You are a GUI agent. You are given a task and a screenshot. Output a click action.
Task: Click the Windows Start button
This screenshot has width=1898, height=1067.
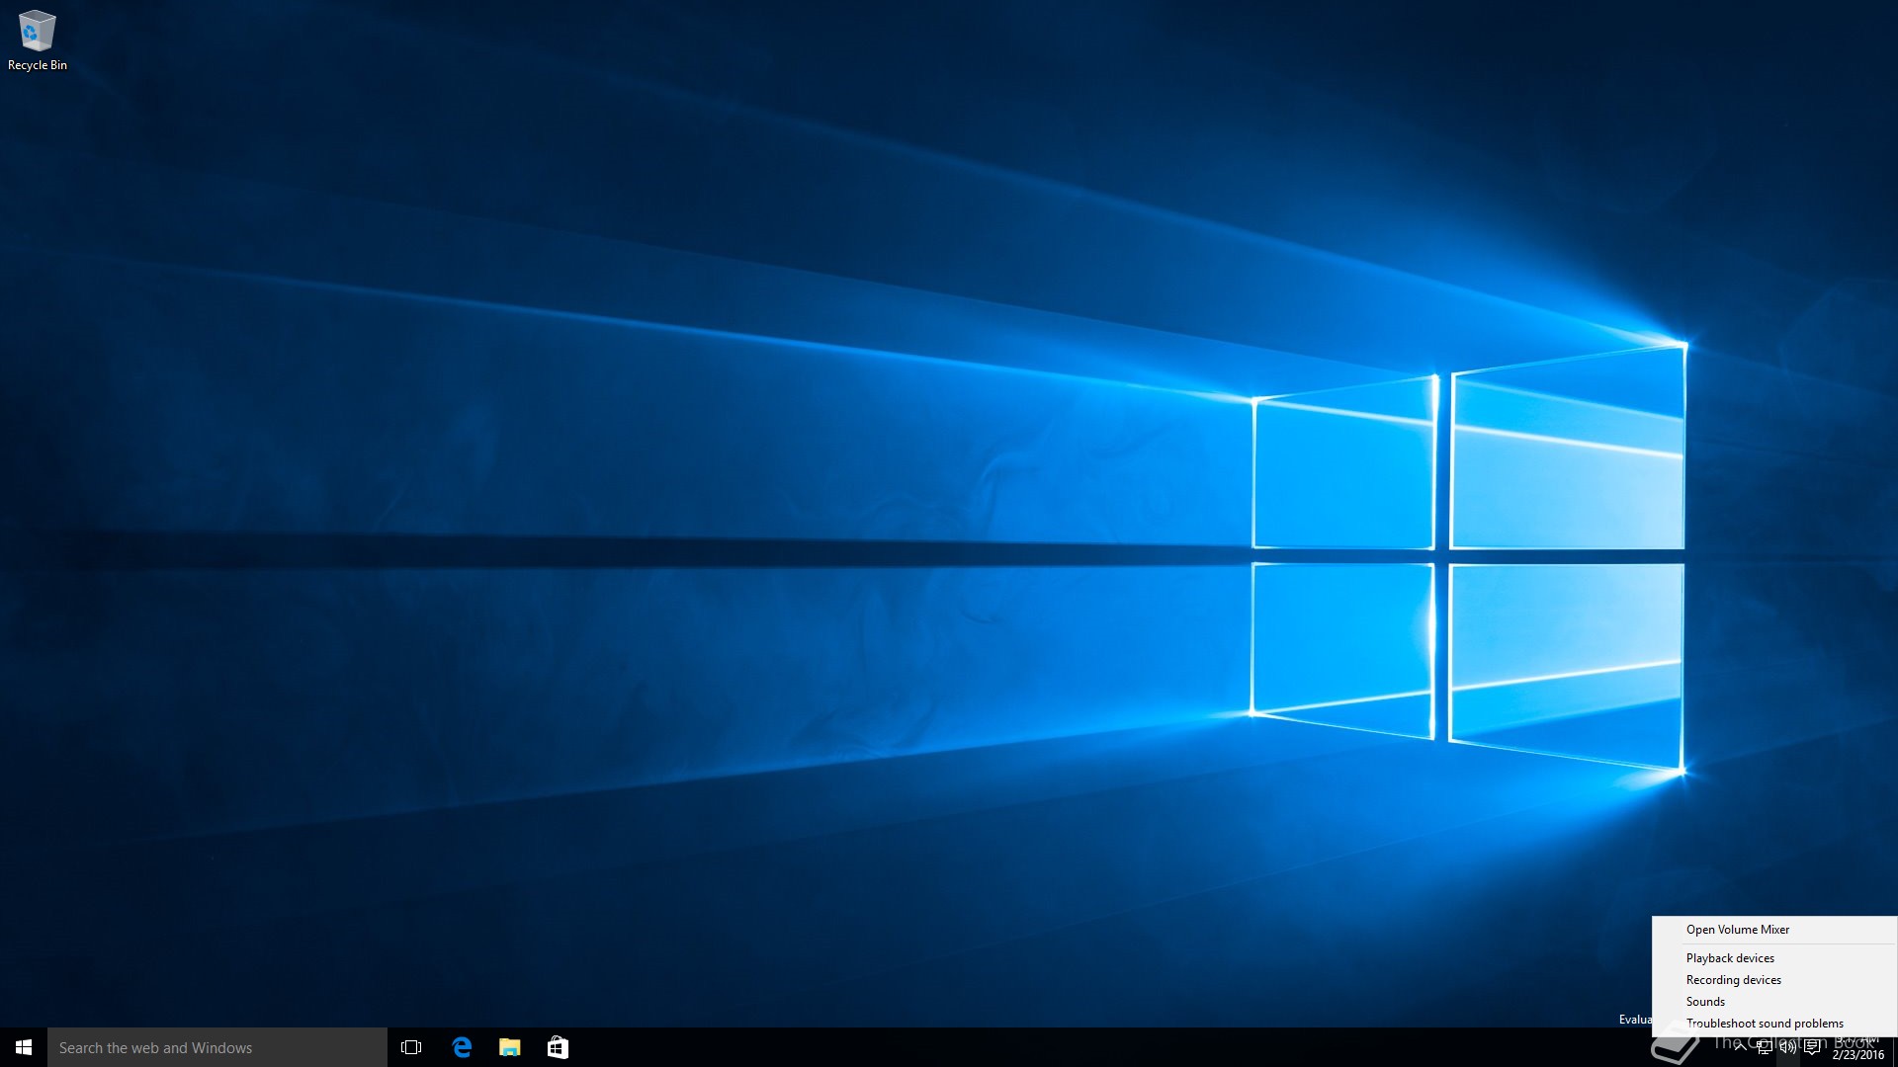pyautogui.click(x=24, y=1047)
